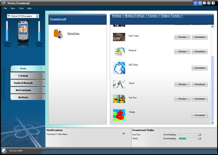This screenshot has height=155, width=218.
Task: Click the Nokia Download! title bar icon
Action: tap(4, 3)
